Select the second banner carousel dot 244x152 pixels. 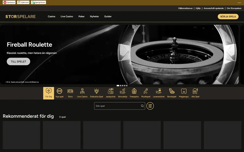click(121, 86)
